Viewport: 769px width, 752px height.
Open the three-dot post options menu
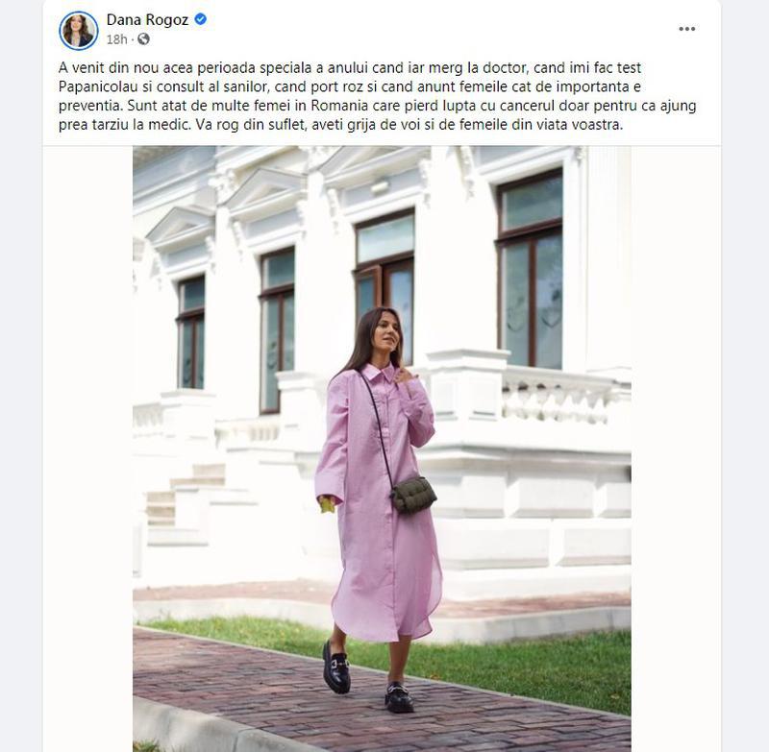coord(686,29)
